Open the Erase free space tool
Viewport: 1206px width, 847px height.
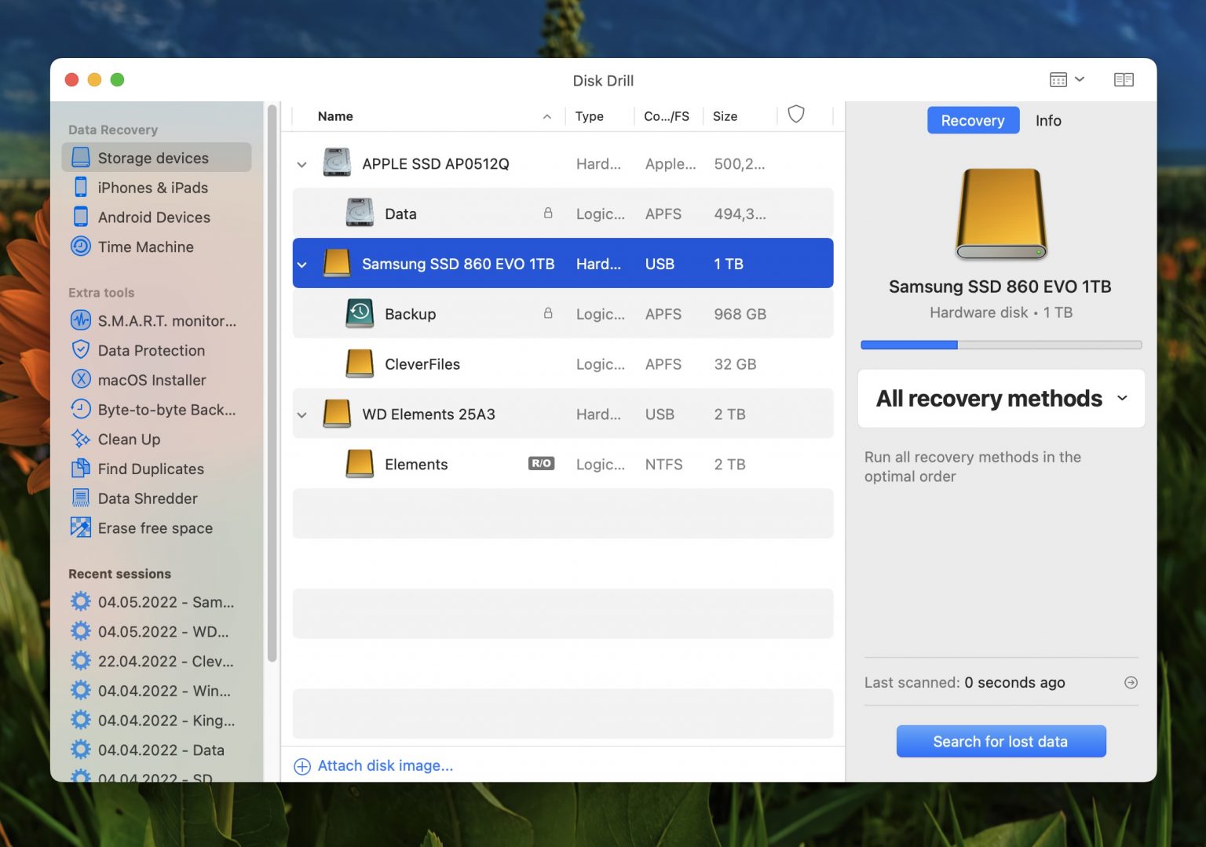(x=155, y=528)
